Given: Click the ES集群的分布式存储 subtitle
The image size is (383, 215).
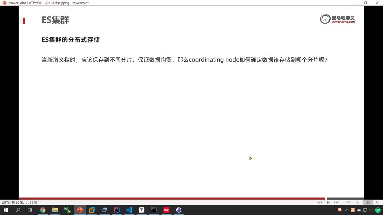Looking at the screenshot, I should [71, 40].
